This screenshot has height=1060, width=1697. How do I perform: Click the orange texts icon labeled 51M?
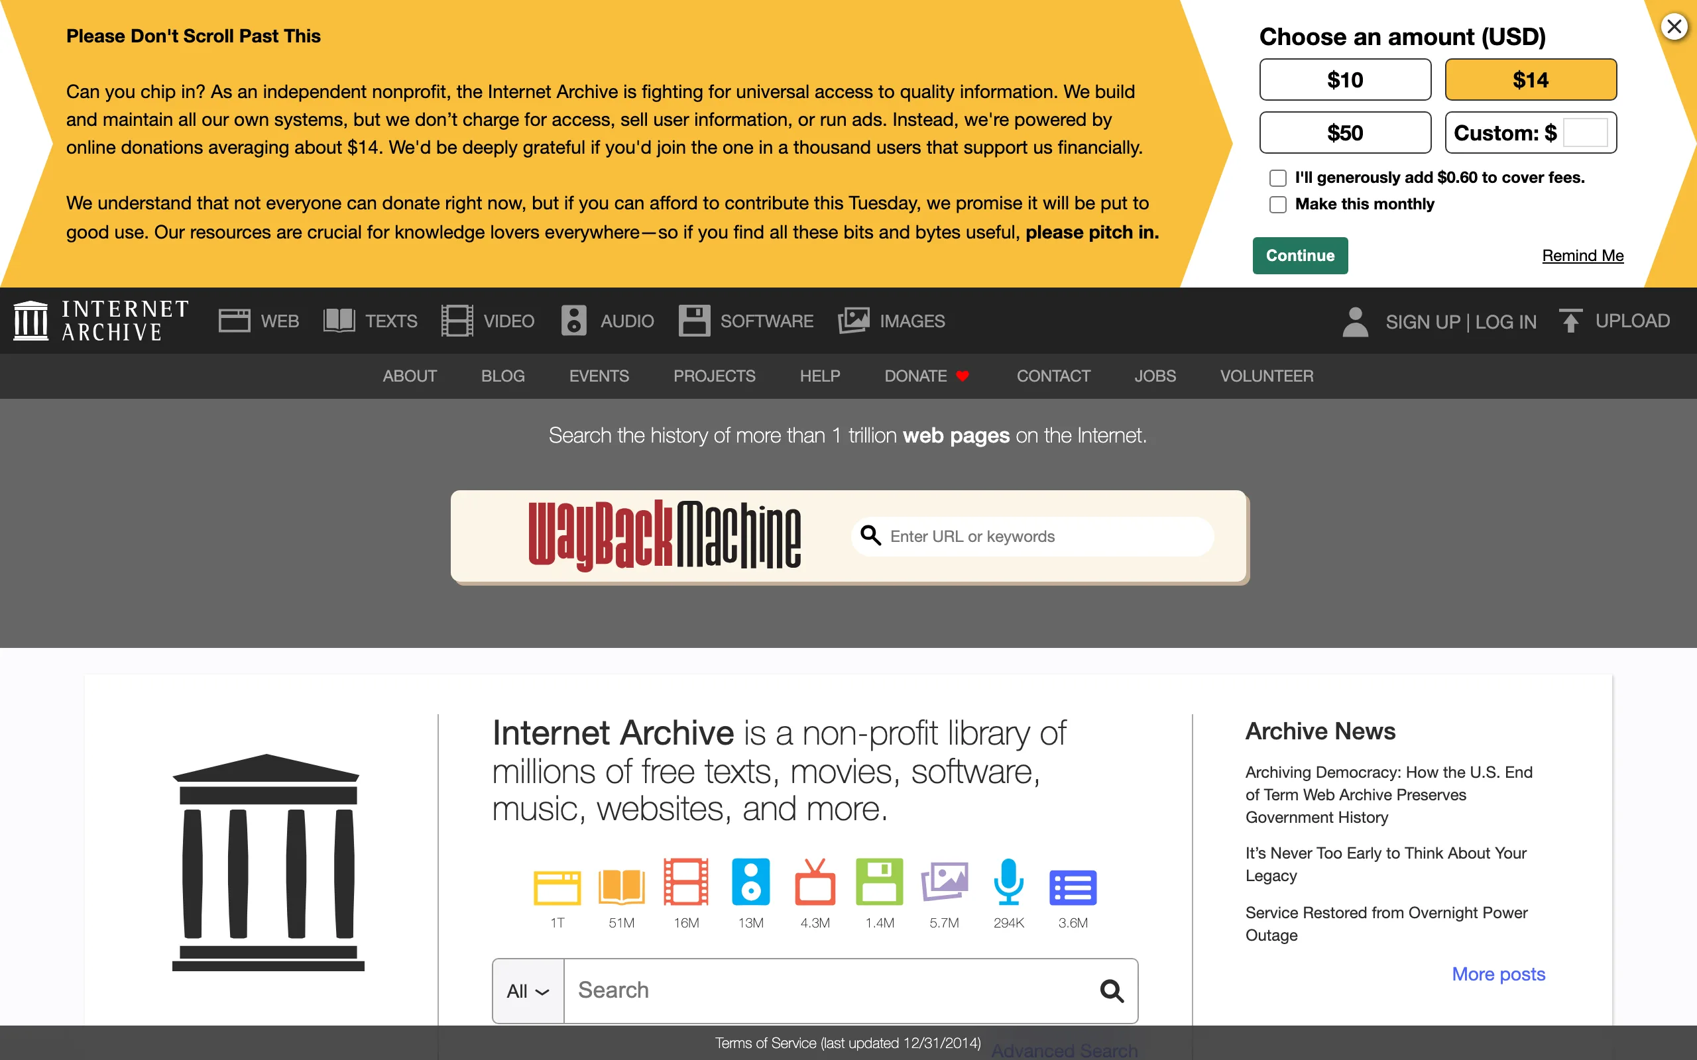tap(621, 887)
